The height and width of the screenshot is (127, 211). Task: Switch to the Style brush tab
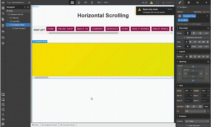tap(180, 2)
